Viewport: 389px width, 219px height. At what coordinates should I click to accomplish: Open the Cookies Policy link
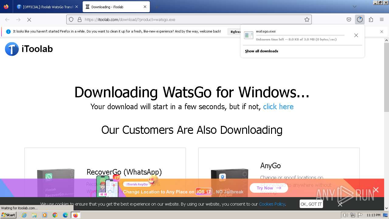coord(272,204)
